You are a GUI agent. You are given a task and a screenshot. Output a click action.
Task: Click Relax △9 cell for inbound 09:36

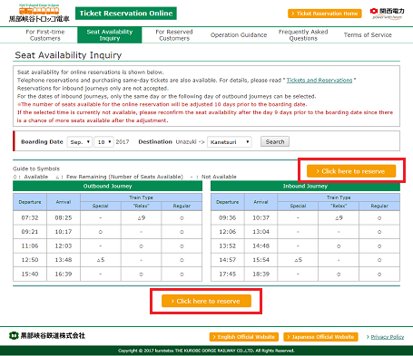(339, 217)
